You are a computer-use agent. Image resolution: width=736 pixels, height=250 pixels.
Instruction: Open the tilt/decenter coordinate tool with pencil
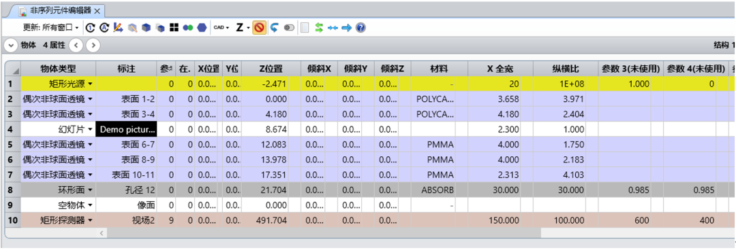(119, 28)
